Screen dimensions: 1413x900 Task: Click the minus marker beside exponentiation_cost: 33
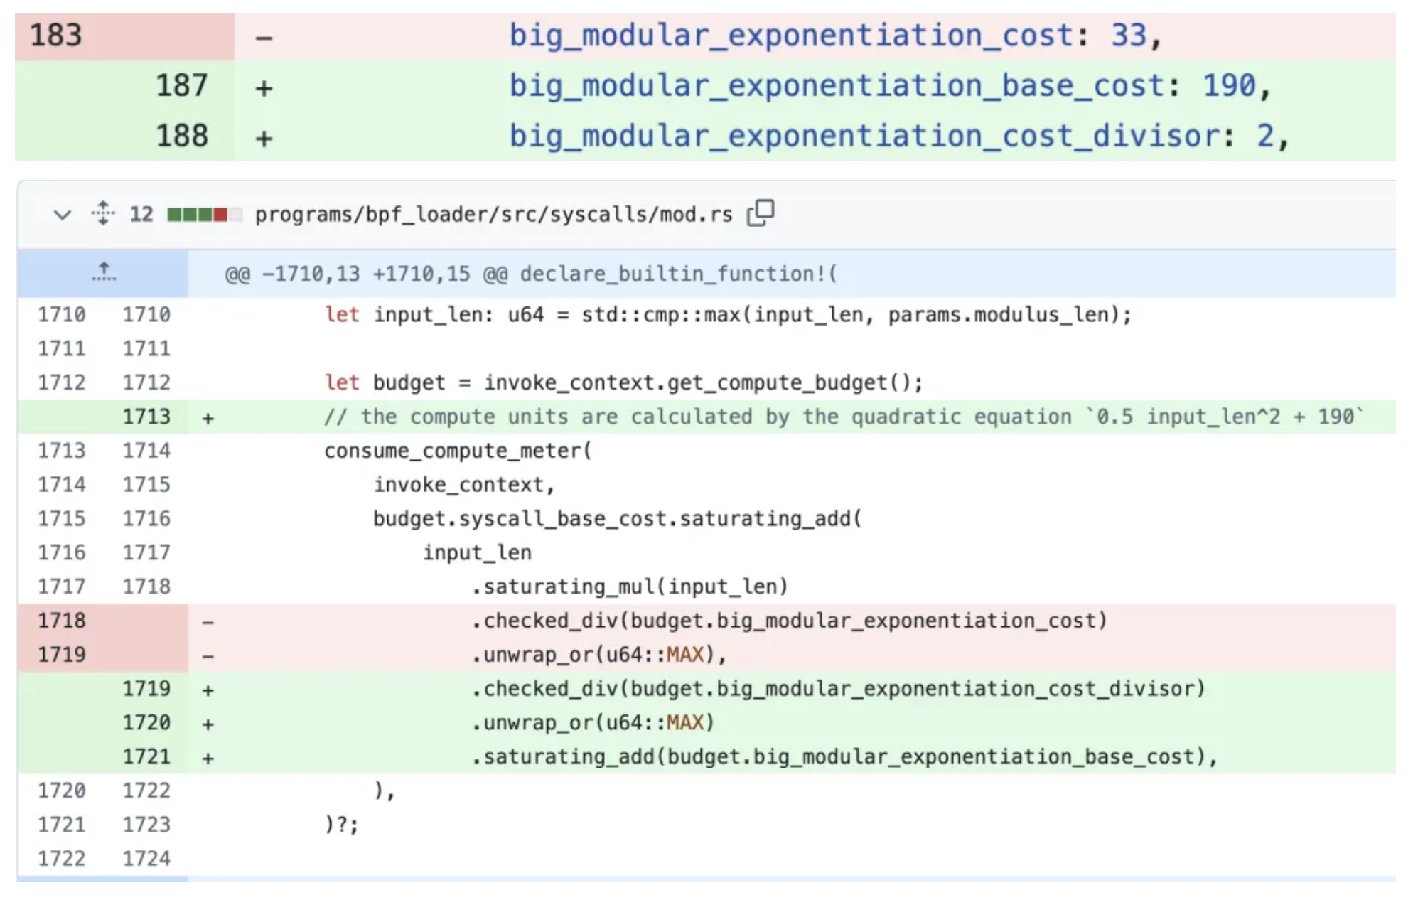coord(264,37)
